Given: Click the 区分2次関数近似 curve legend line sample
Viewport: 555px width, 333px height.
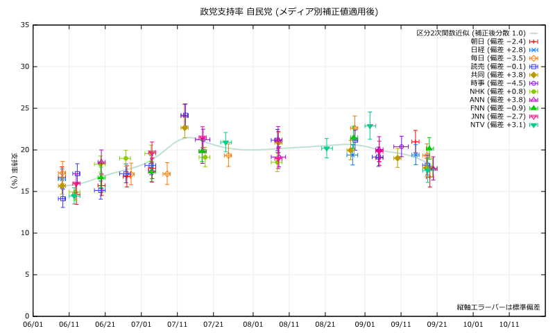Looking at the screenshot, I should coord(534,33).
